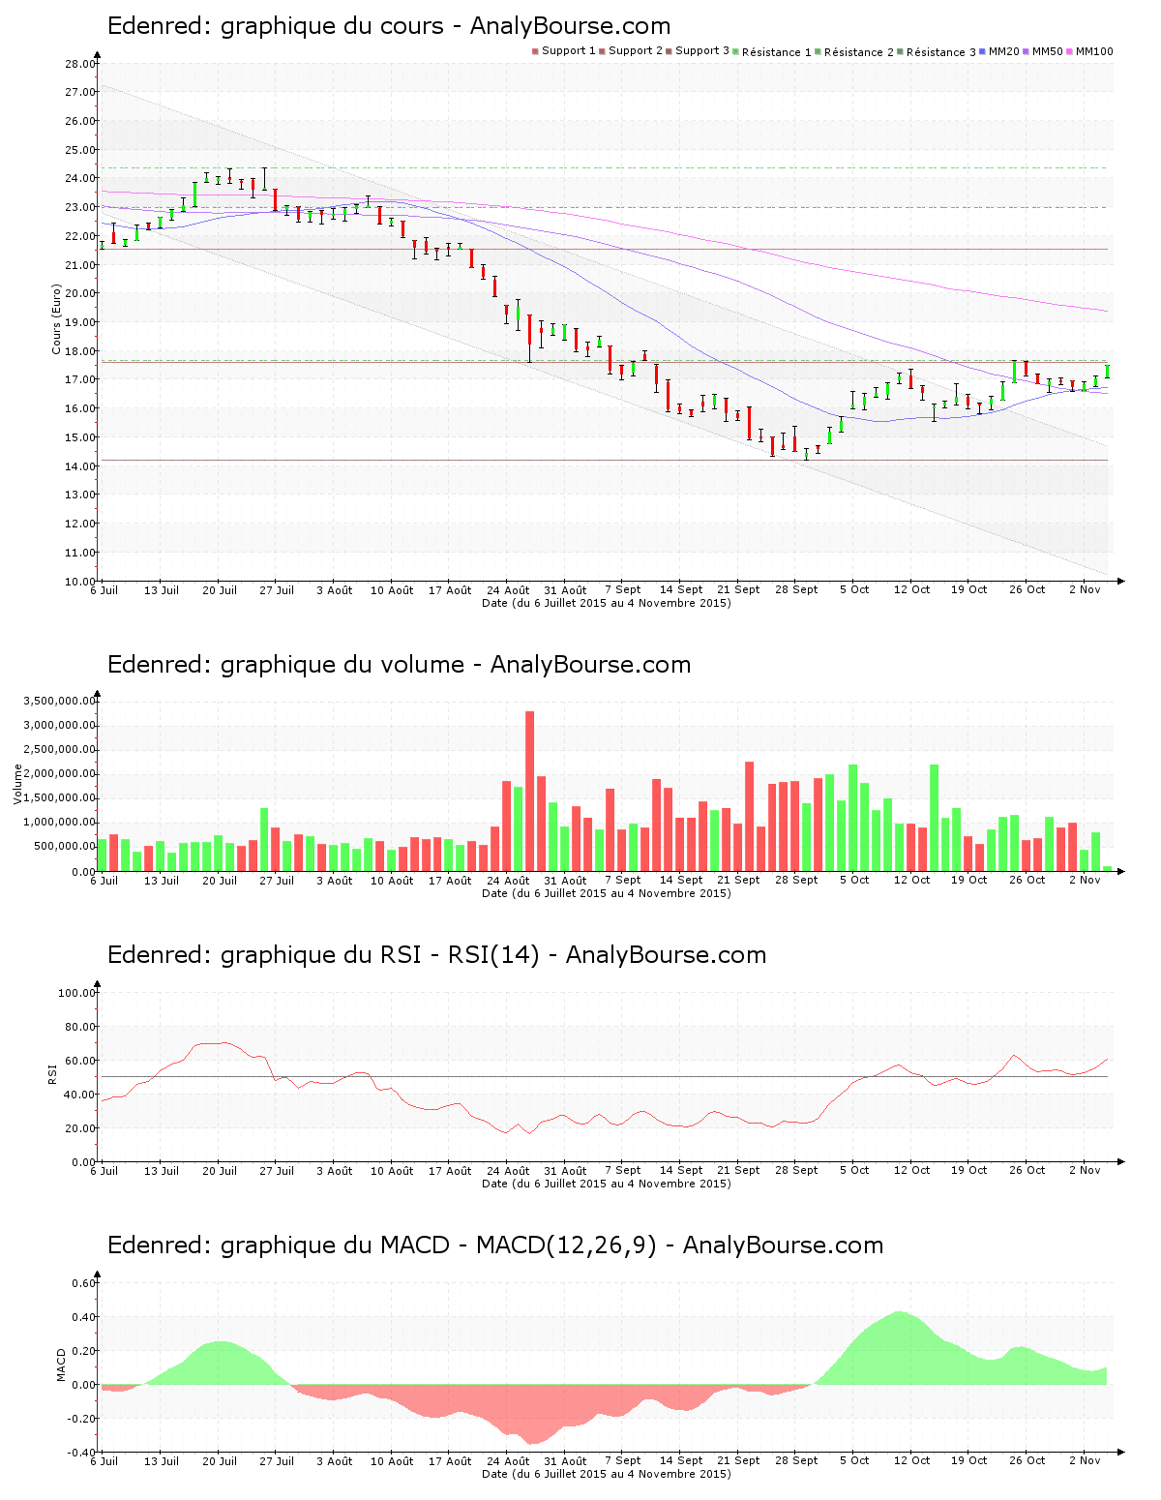Click the MM20 blue legend square
This screenshot has width=1161, height=1500.
[x=983, y=51]
